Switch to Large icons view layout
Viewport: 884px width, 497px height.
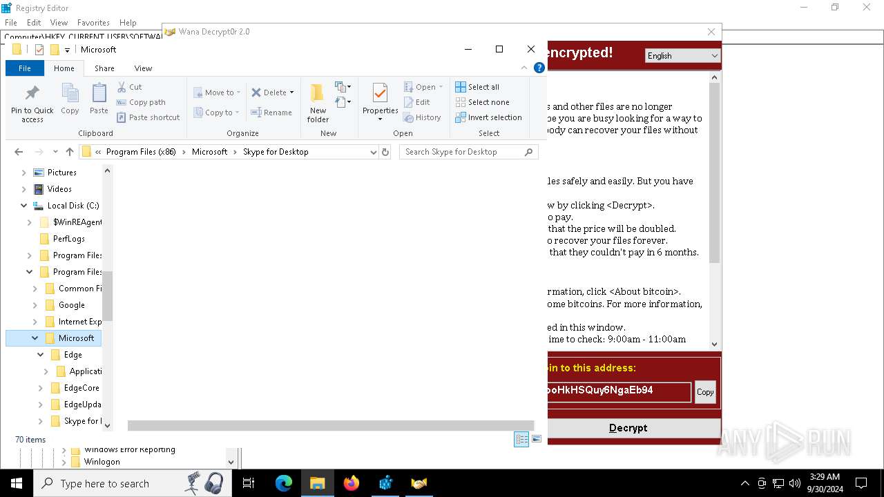(537, 440)
